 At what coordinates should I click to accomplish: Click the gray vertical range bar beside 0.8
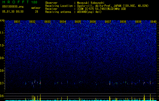[x=5, y=79]
